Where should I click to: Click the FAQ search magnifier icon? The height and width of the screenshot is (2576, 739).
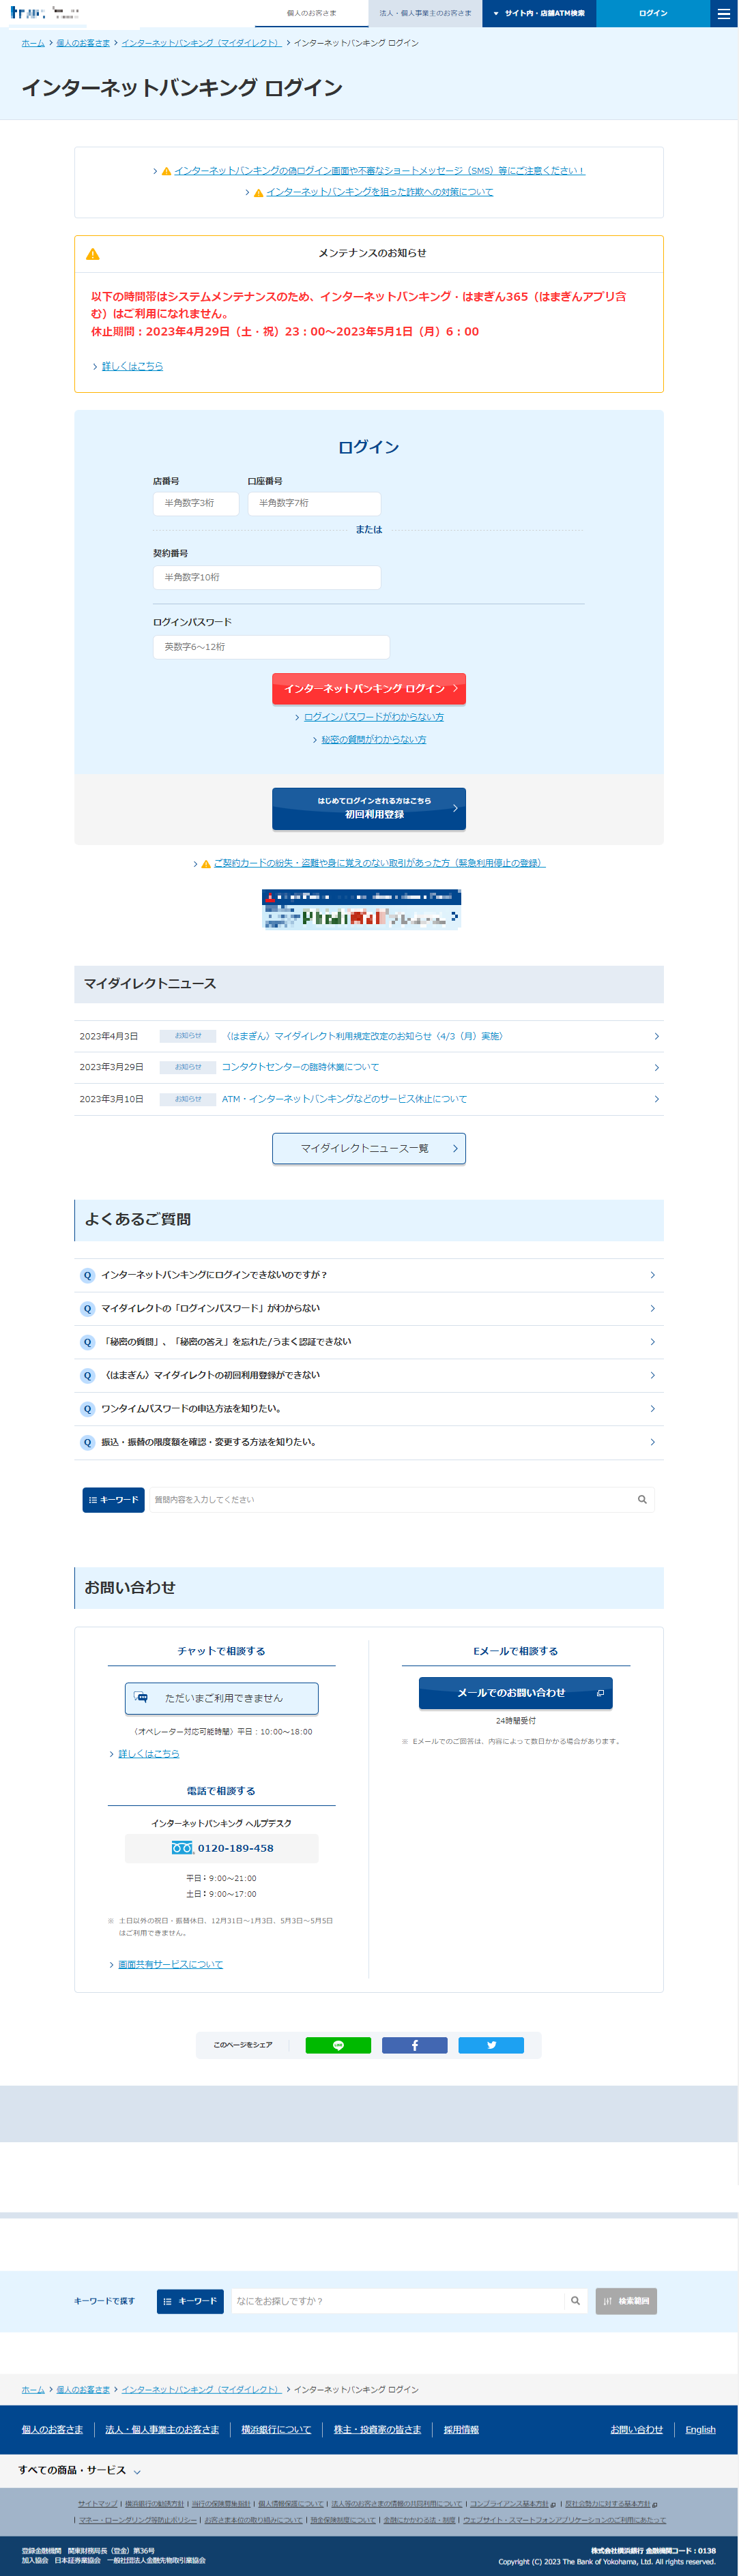point(641,1499)
